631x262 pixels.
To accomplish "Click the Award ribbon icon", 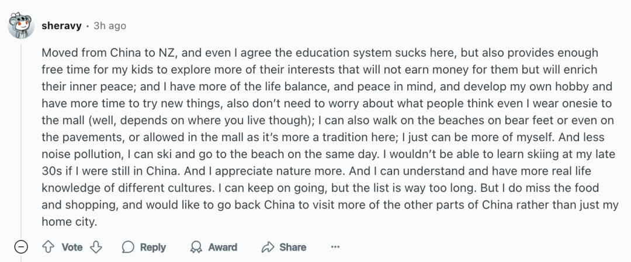I will click(x=196, y=247).
